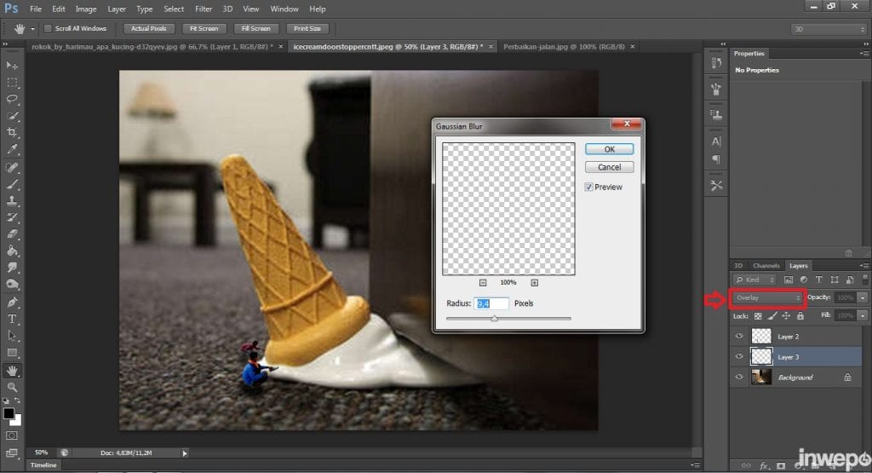The image size is (872, 473).
Task: Select the Crop tool
Action: pos(12,132)
